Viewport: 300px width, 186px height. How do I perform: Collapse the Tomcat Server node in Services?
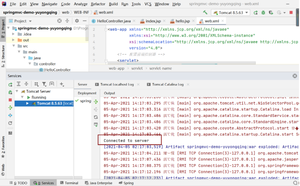17,92
